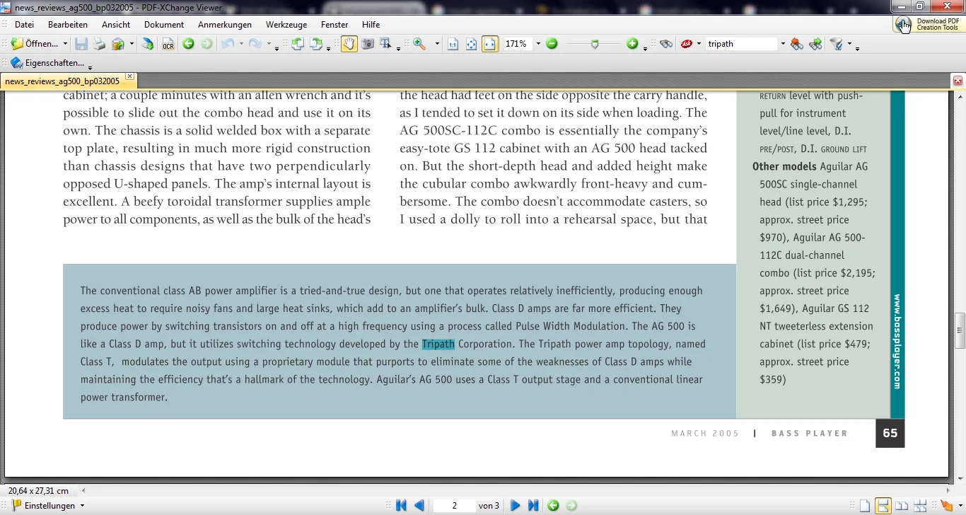Click the green zoom-in plus button
The width and height of the screenshot is (966, 515).
[632, 44]
